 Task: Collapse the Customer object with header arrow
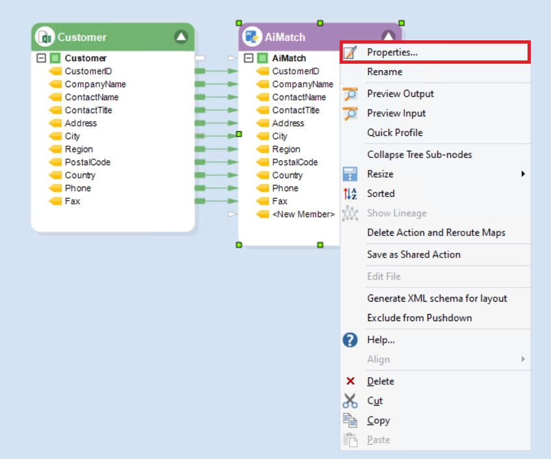coord(181,37)
